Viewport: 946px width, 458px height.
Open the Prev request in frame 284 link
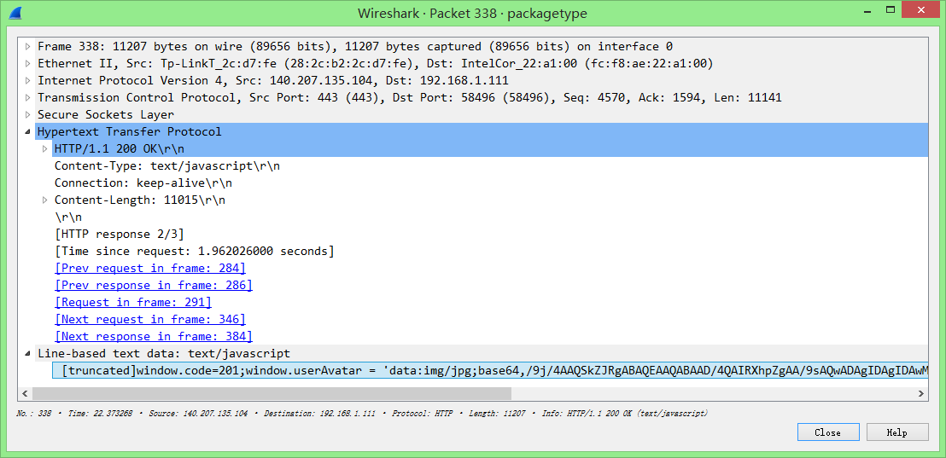pyautogui.click(x=150, y=268)
